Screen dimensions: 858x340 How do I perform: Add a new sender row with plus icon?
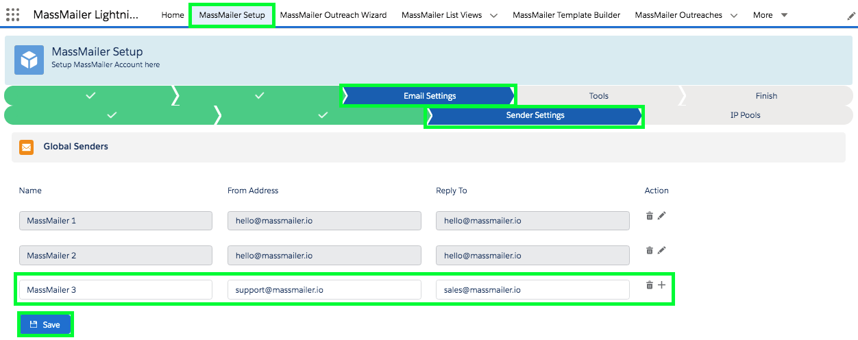point(661,285)
